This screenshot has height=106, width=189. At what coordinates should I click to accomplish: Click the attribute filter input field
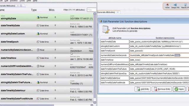point(92,10)
